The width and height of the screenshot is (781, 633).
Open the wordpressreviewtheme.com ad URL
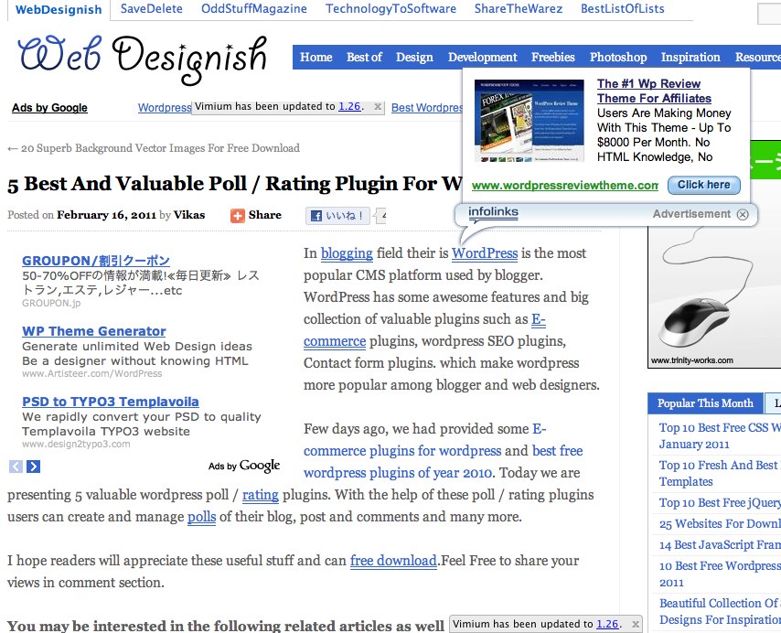[x=565, y=186]
